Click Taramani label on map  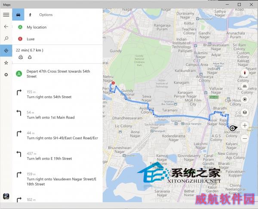pos(169,110)
